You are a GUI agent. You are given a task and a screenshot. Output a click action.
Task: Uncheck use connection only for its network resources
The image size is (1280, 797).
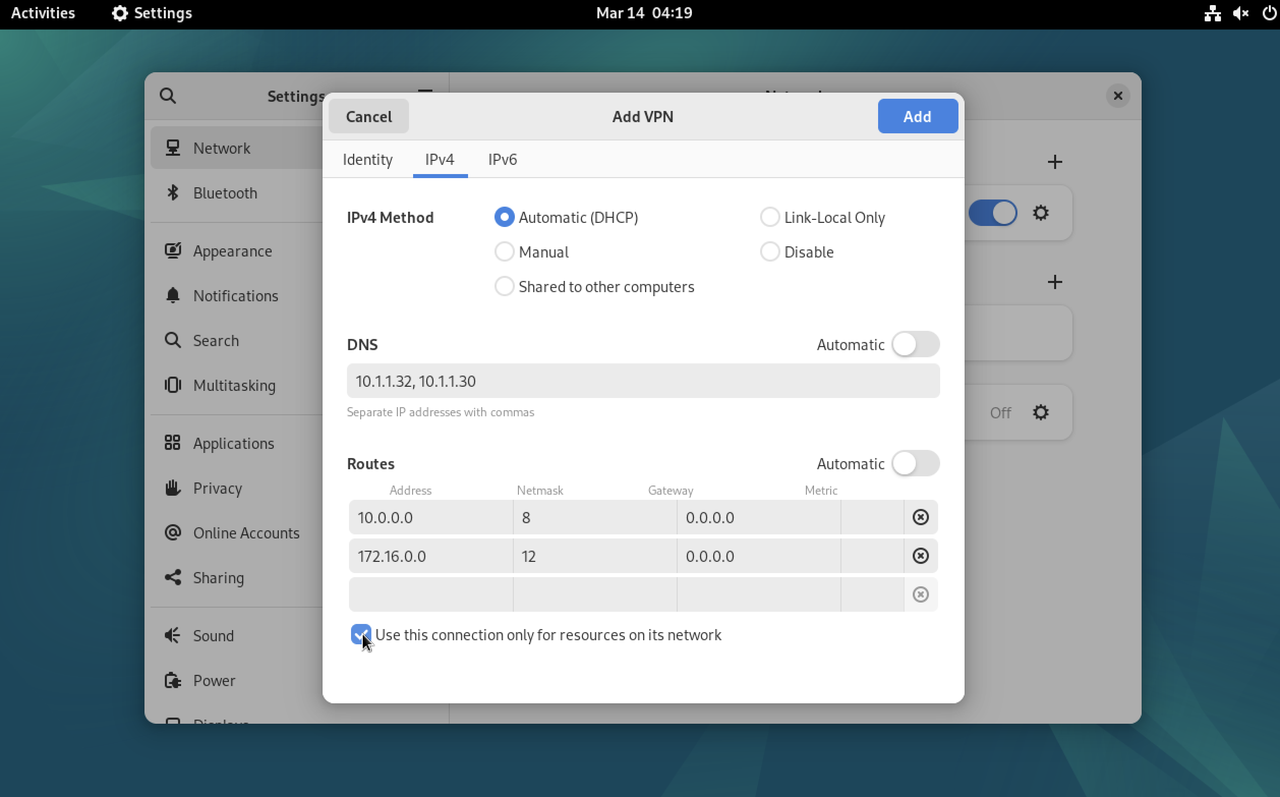click(x=361, y=635)
